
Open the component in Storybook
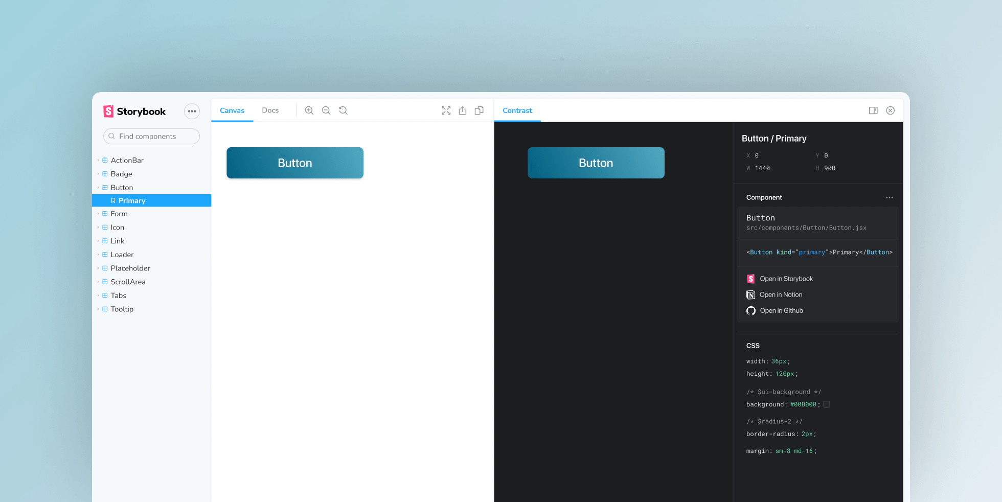point(786,279)
